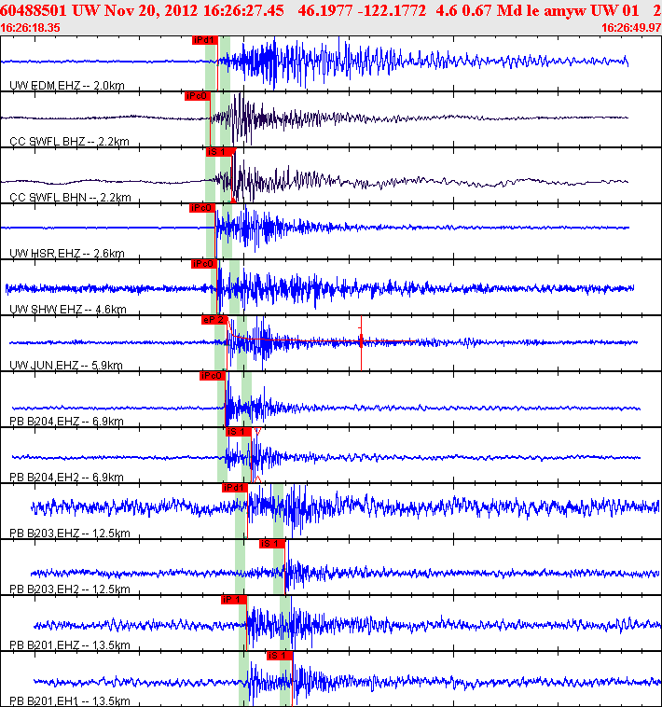662x707 pixels.
Task: Select the iPd1 pick marker on B203 EHZ trace
Action: pos(234,488)
